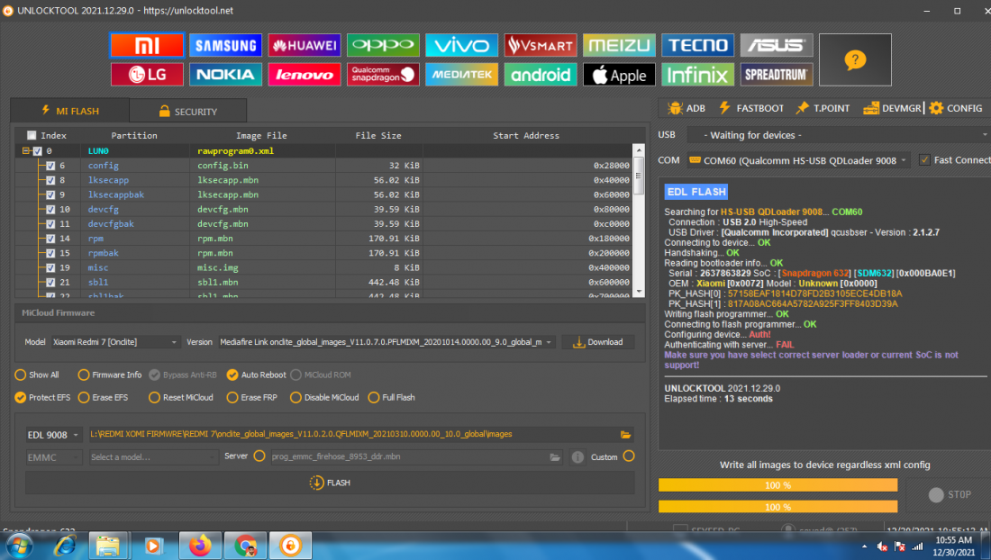Open the EDL 9008 mode dropdown
The height and width of the screenshot is (560, 991).
(53, 435)
